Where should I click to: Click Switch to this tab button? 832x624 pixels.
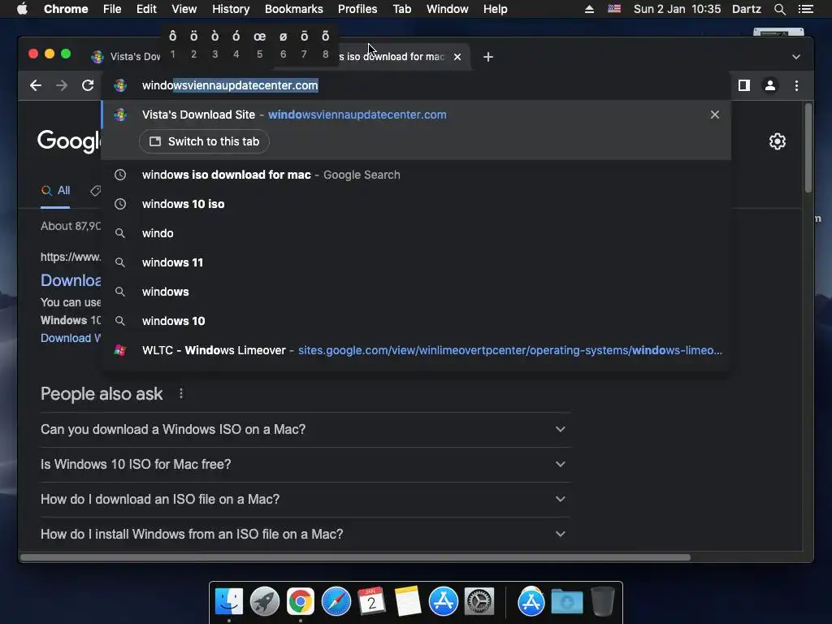click(x=204, y=141)
